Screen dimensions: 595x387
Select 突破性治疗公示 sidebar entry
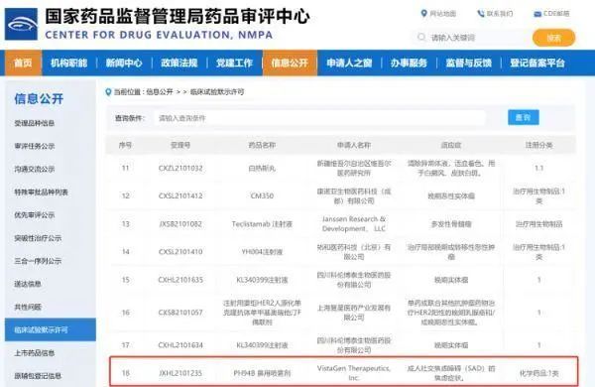pyautogui.click(x=38, y=238)
